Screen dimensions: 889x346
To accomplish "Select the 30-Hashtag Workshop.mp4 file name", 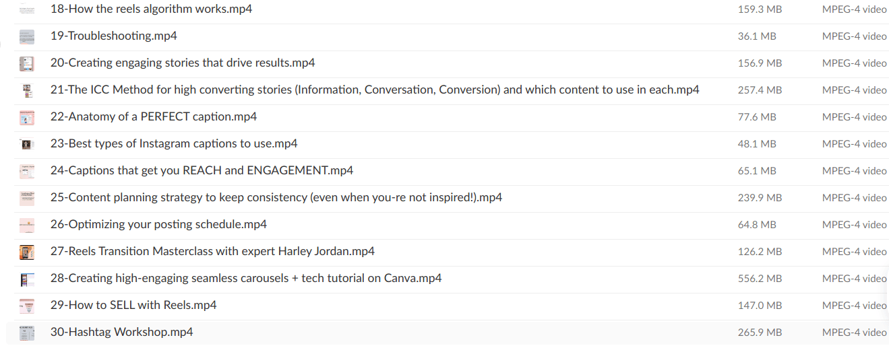I will tap(121, 333).
